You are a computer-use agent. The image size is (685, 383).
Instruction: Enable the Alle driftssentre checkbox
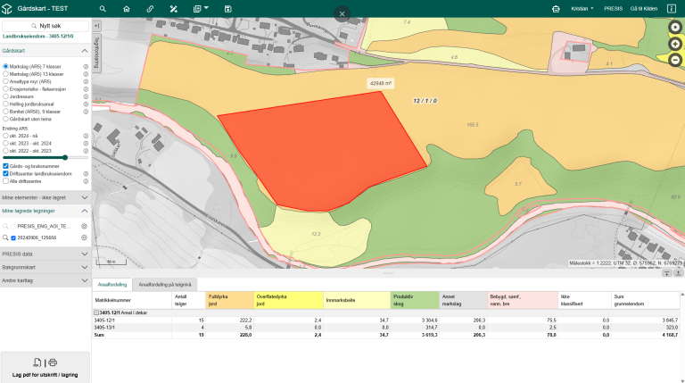click(x=6, y=181)
